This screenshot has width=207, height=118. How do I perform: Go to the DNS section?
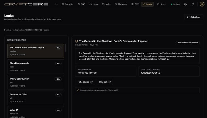[x=82, y=4]
